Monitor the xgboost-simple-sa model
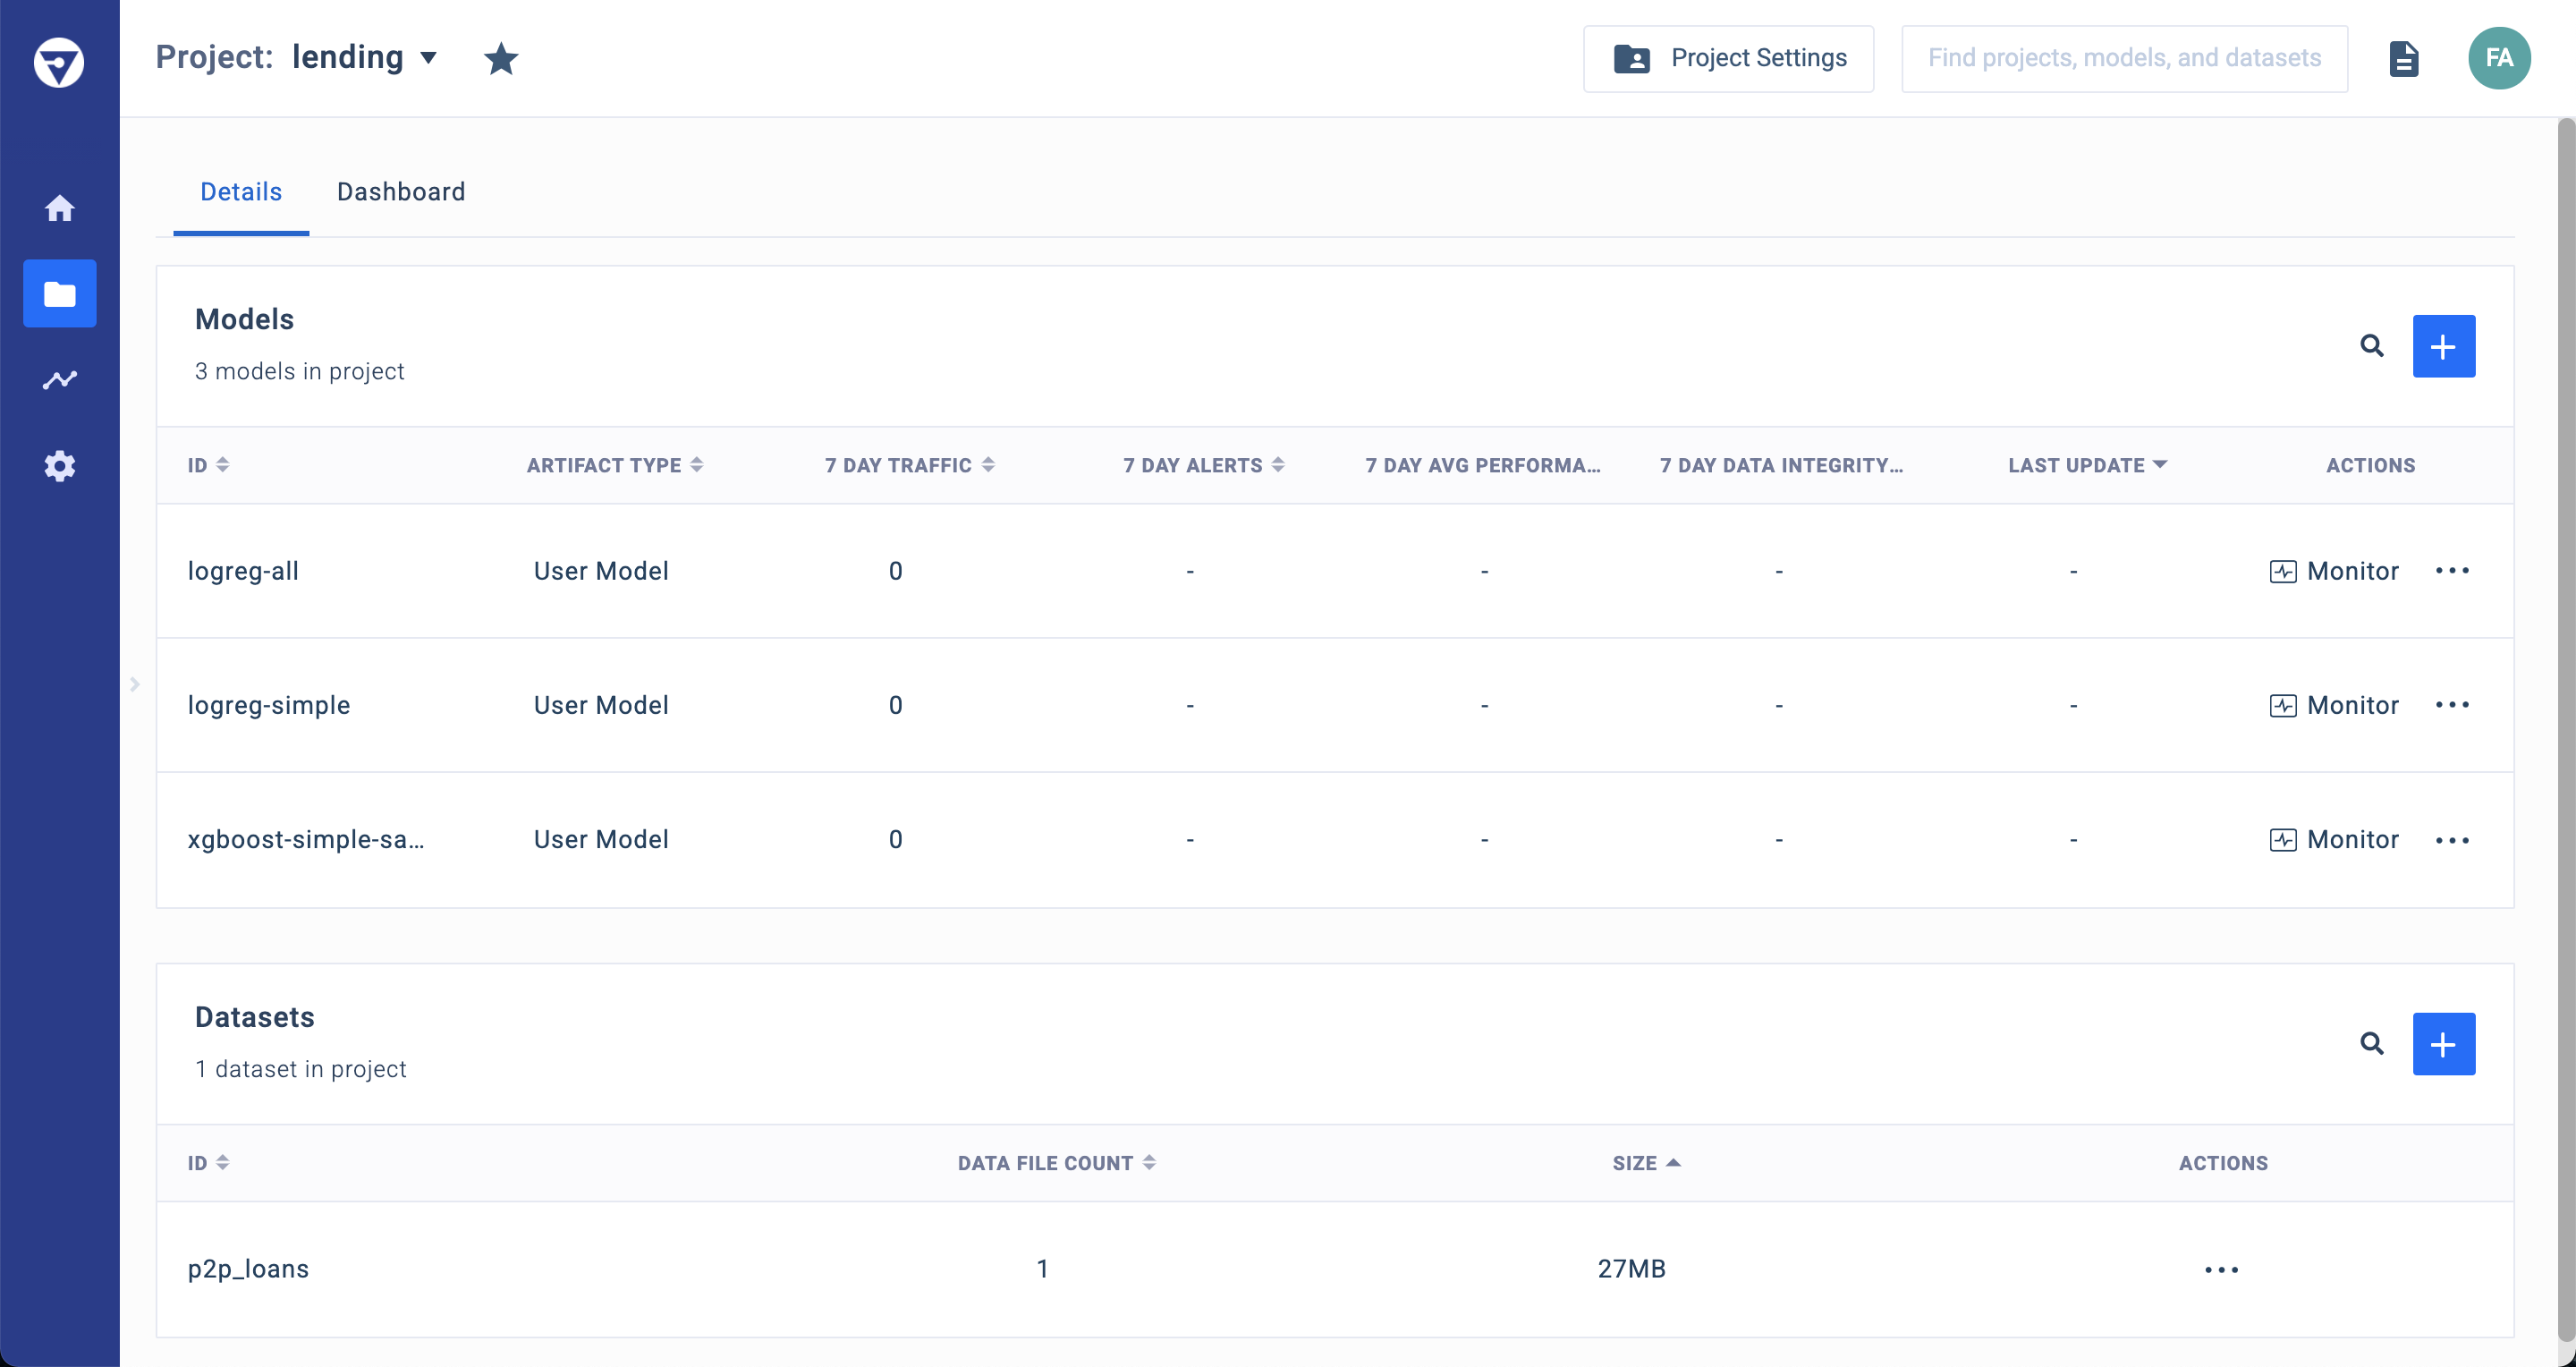The height and width of the screenshot is (1367, 2576). coord(2334,840)
